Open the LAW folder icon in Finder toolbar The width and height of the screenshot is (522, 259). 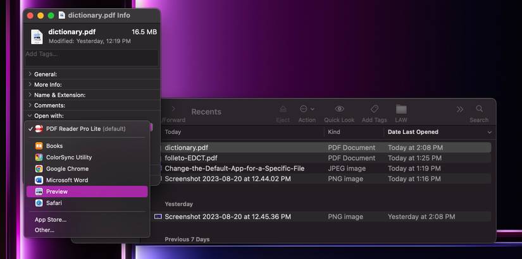(x=401, y=109)
